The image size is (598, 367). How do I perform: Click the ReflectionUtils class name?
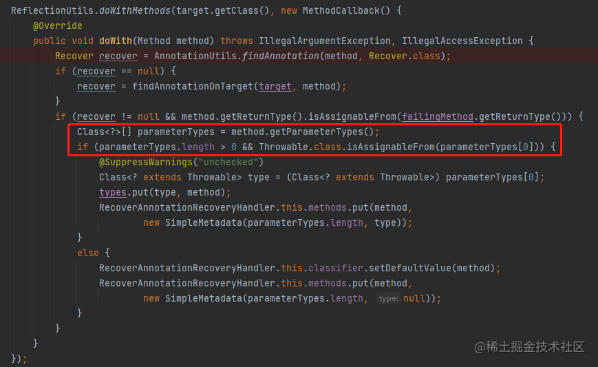pyautogui.click(x=52, y=10)
